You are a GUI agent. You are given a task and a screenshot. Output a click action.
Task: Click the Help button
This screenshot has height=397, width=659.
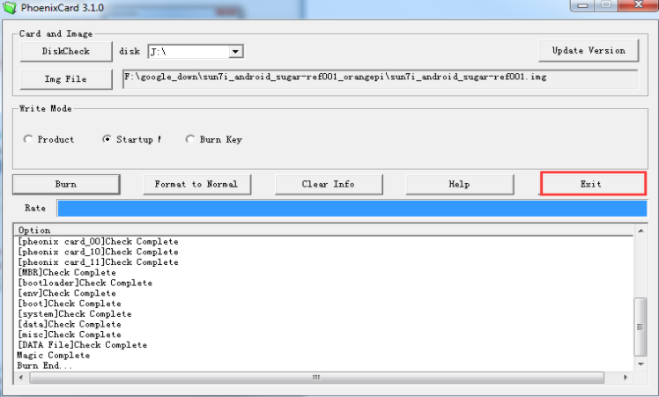tap(459, 185)
